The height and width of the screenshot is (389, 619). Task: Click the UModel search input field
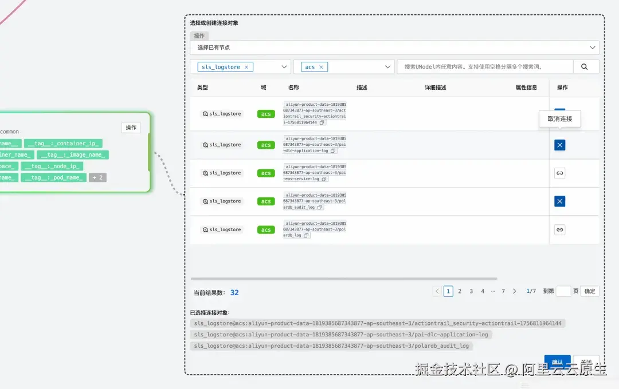coord(485,67)
